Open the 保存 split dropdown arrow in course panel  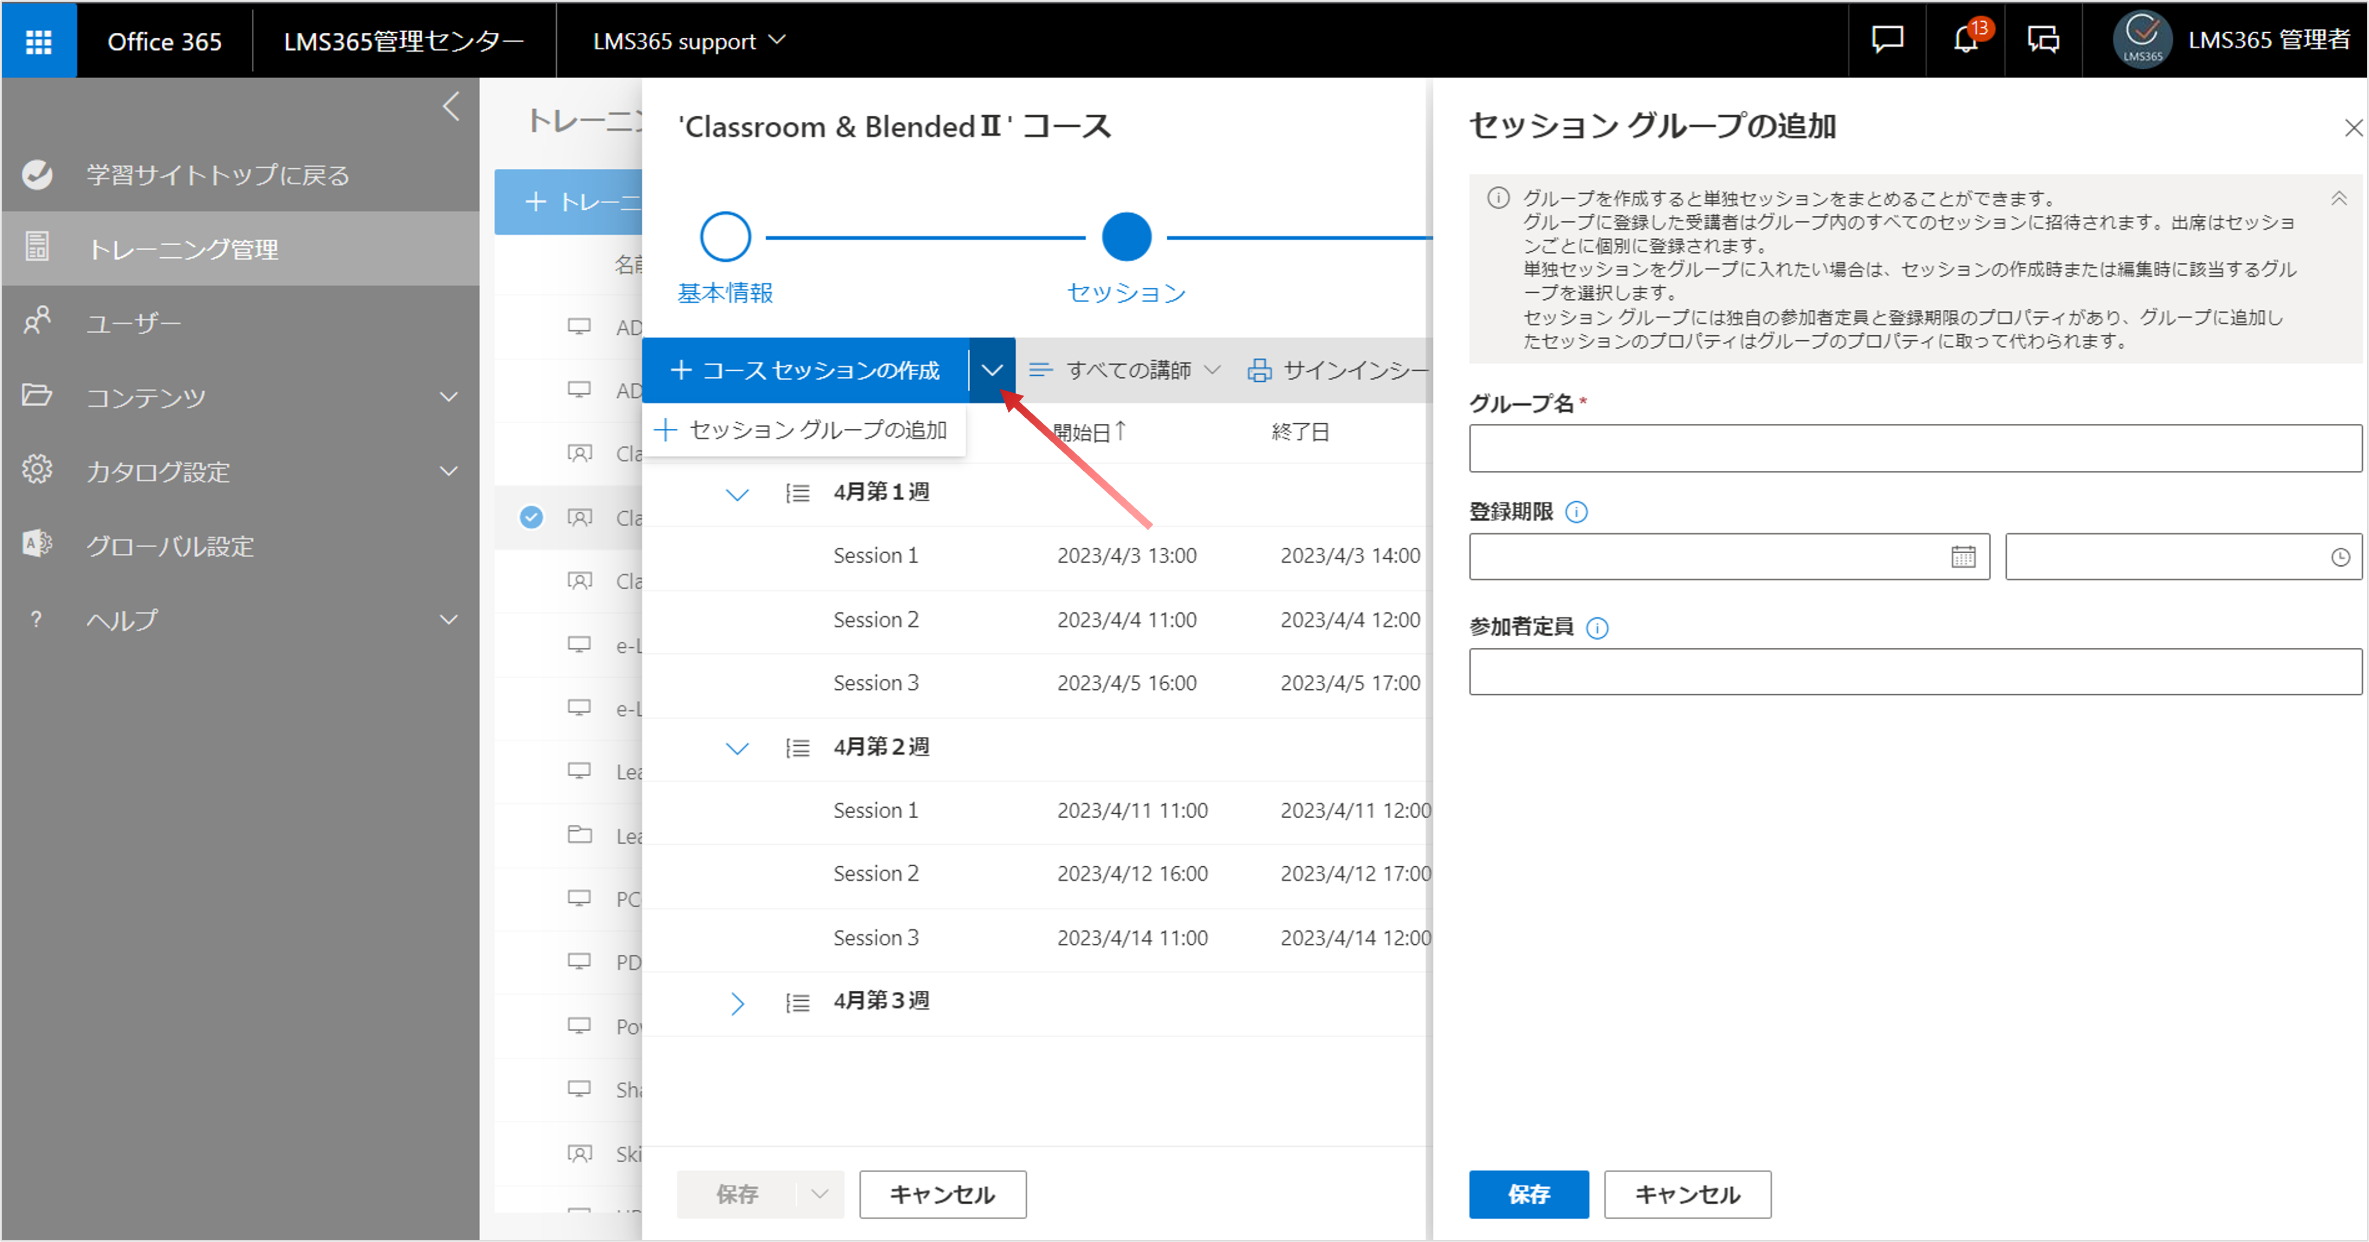[x=820, y=1194]
